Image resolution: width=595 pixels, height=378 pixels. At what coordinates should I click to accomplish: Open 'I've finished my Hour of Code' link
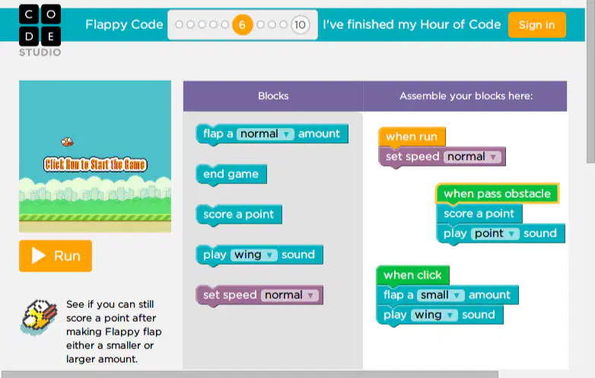pyautogui.click(x=412, y=24)
